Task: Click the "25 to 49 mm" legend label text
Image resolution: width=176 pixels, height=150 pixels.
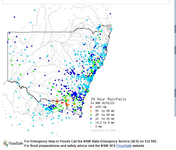Action: point(105,115)
